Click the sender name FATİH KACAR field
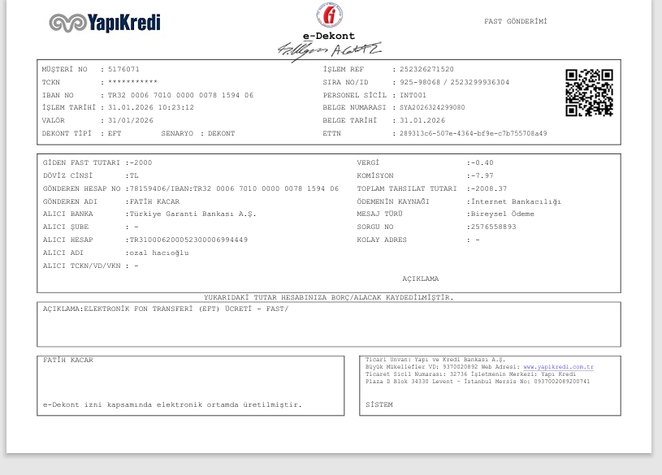The height and width of the screenshot is (475, 662). (154, 201)
